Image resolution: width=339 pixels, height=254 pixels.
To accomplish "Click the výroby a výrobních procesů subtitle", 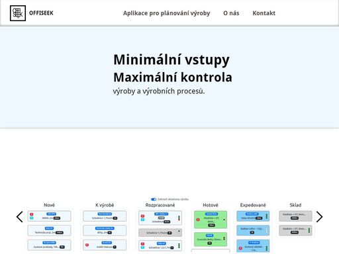I will 159,91.
